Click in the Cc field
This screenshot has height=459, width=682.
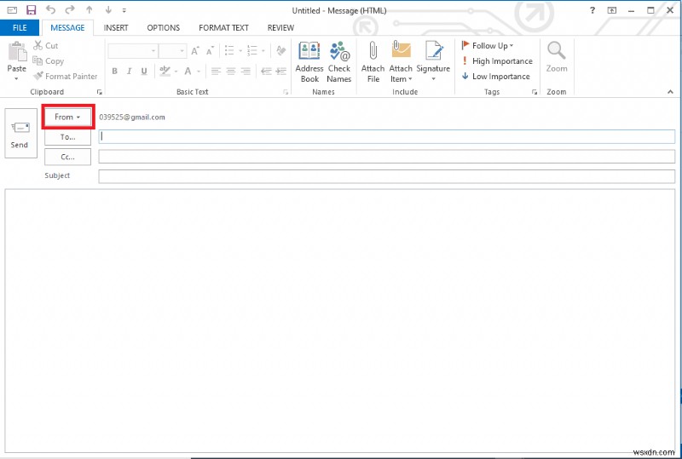point(387,157)
